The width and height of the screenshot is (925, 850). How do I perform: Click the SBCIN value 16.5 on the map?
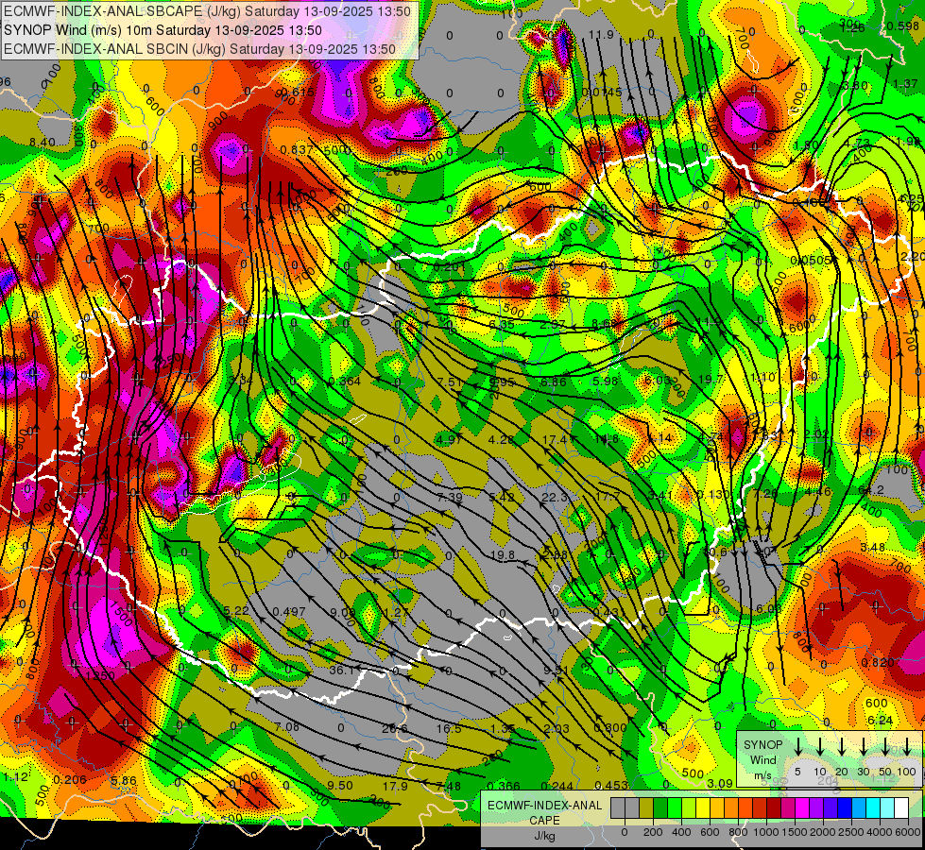pos(449,728)
